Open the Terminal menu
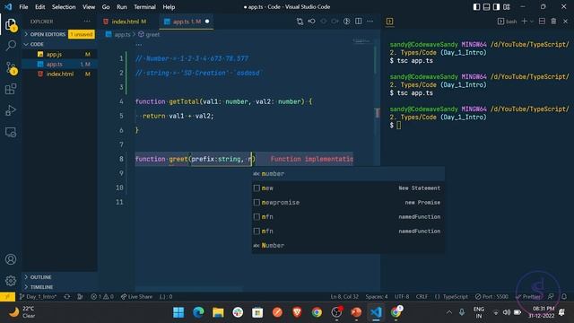This screenshot has width=574, height=323. [x=144, y=7]
